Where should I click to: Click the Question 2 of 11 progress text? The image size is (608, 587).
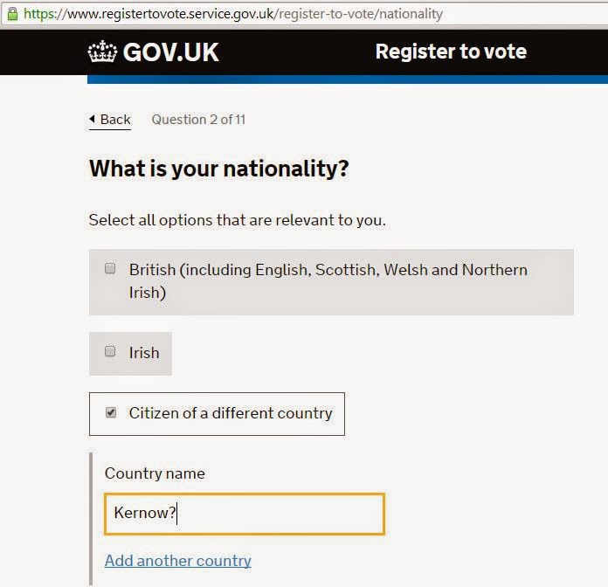pos(198,120)
